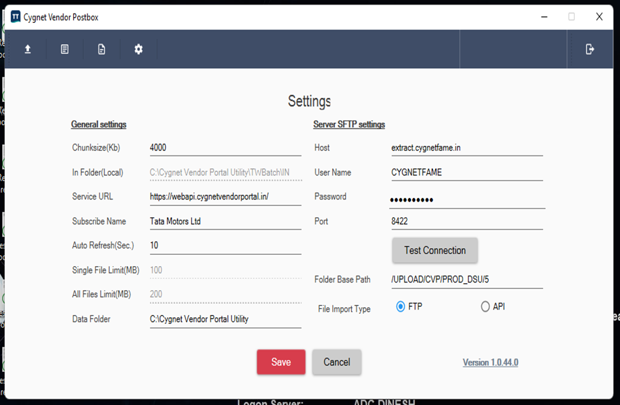Save the settings
This screenshot has width=620, height=405.
point(281,362)
